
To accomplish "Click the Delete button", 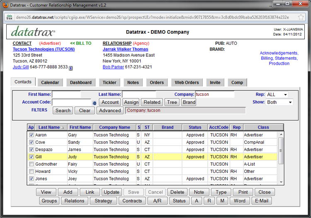I will (177, 192).
